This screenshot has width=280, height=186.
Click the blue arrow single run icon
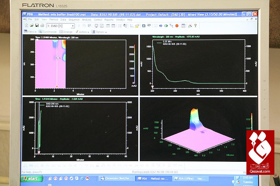coord(161,26)
